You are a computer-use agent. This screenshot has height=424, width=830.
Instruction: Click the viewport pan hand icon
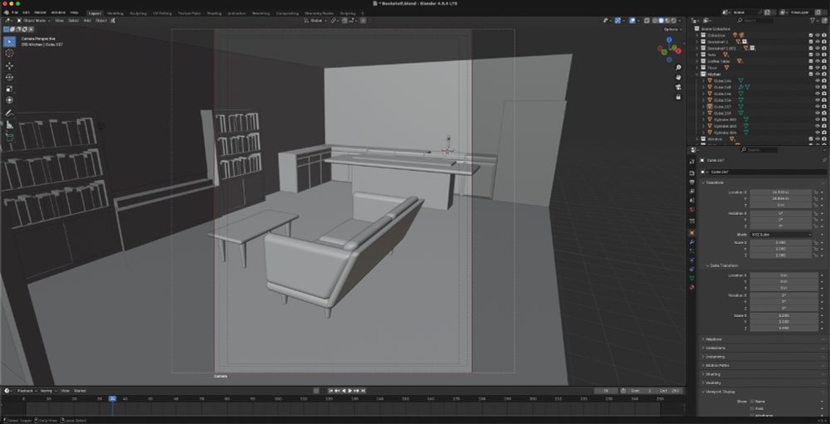coord(678,77)
